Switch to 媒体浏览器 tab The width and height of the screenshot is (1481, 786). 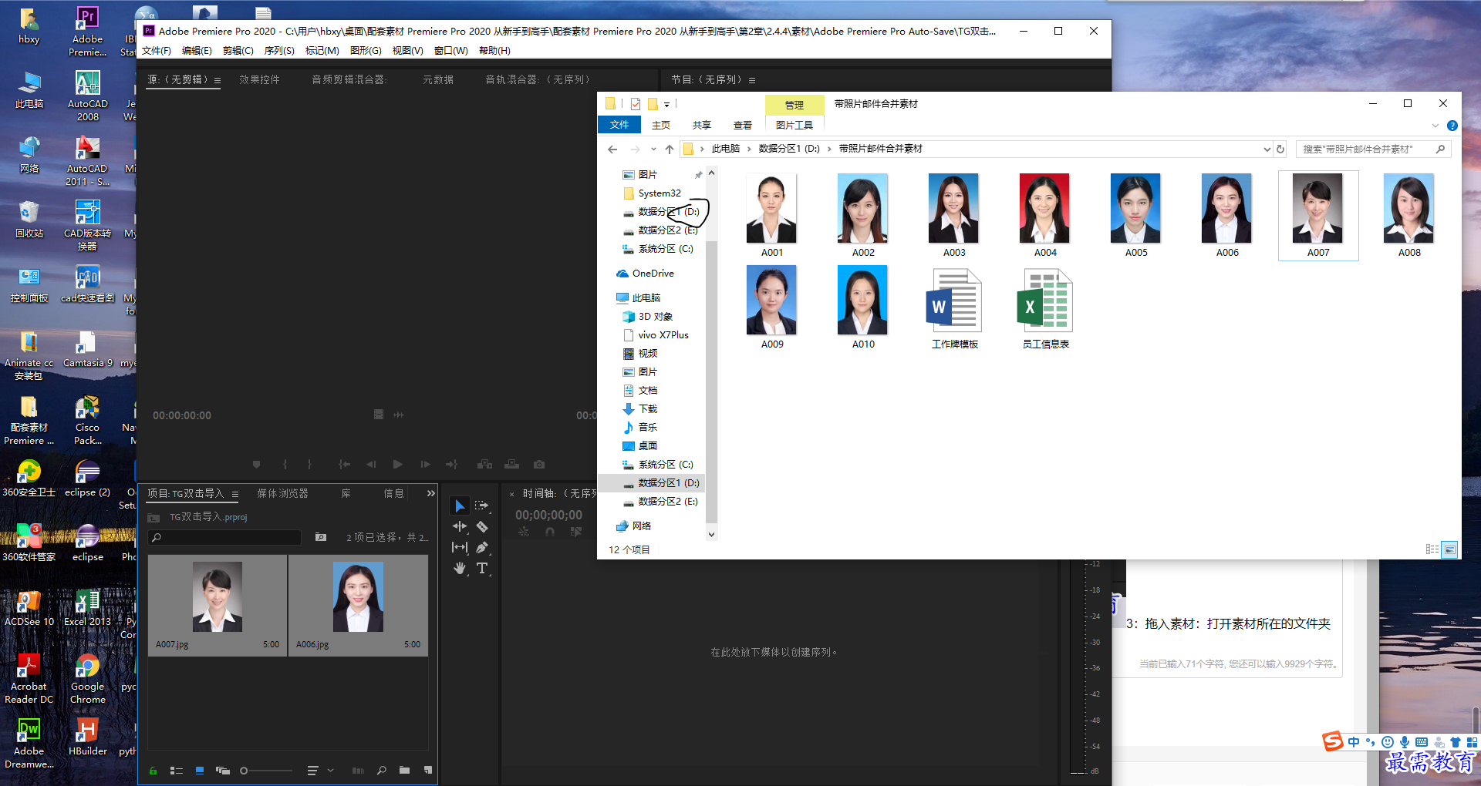click(282, 493)
